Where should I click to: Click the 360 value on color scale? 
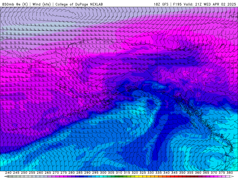tap(198, 173)
